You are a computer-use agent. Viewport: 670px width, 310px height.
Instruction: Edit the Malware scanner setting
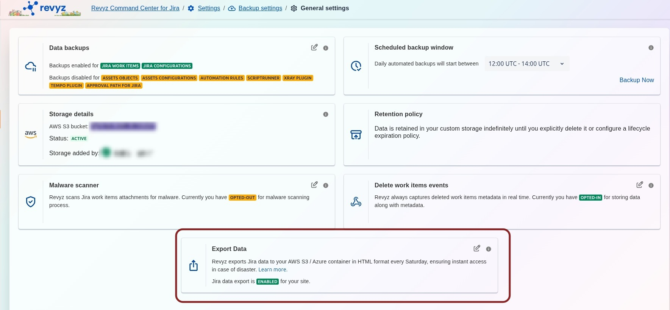[x=314, y=185]
